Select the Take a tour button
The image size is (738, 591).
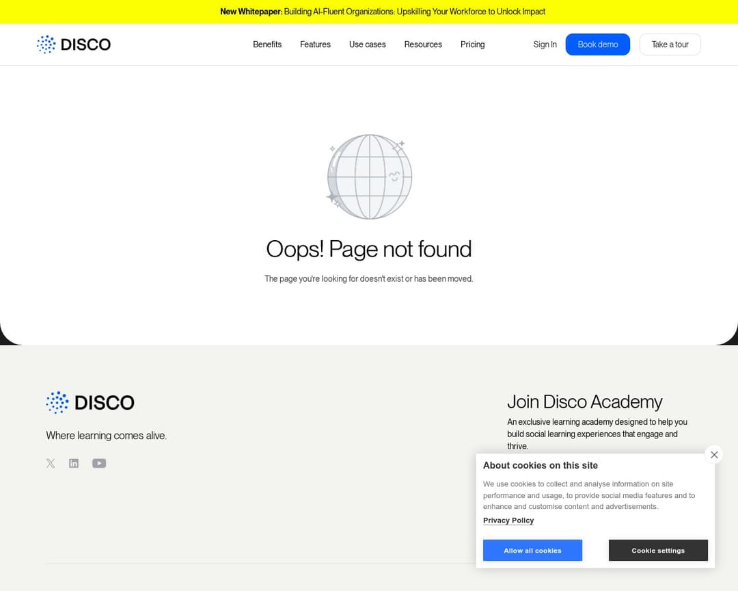[670, 44]
